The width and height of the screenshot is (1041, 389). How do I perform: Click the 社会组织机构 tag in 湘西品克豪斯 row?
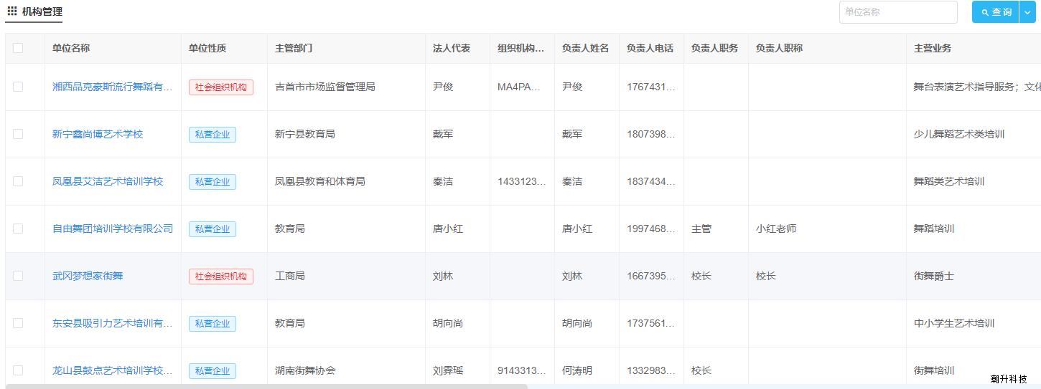pos(221,87)
